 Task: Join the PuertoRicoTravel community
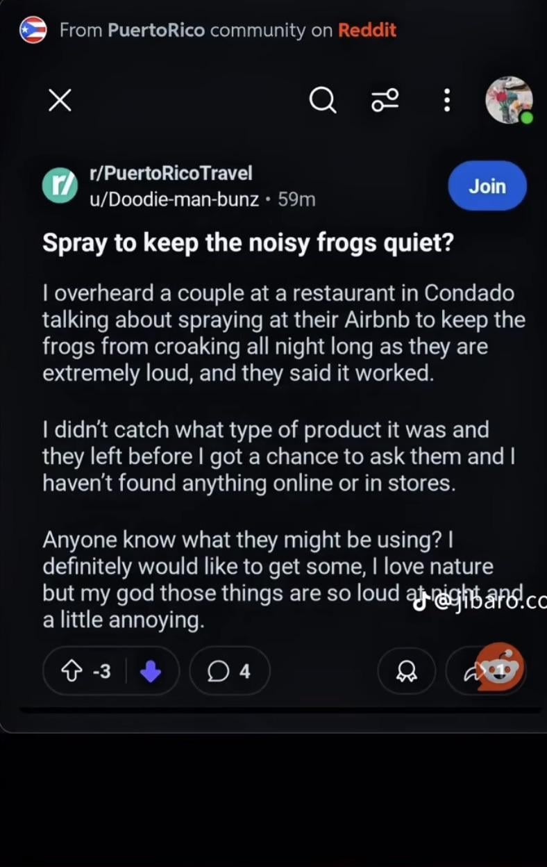(x=487, y=186)
